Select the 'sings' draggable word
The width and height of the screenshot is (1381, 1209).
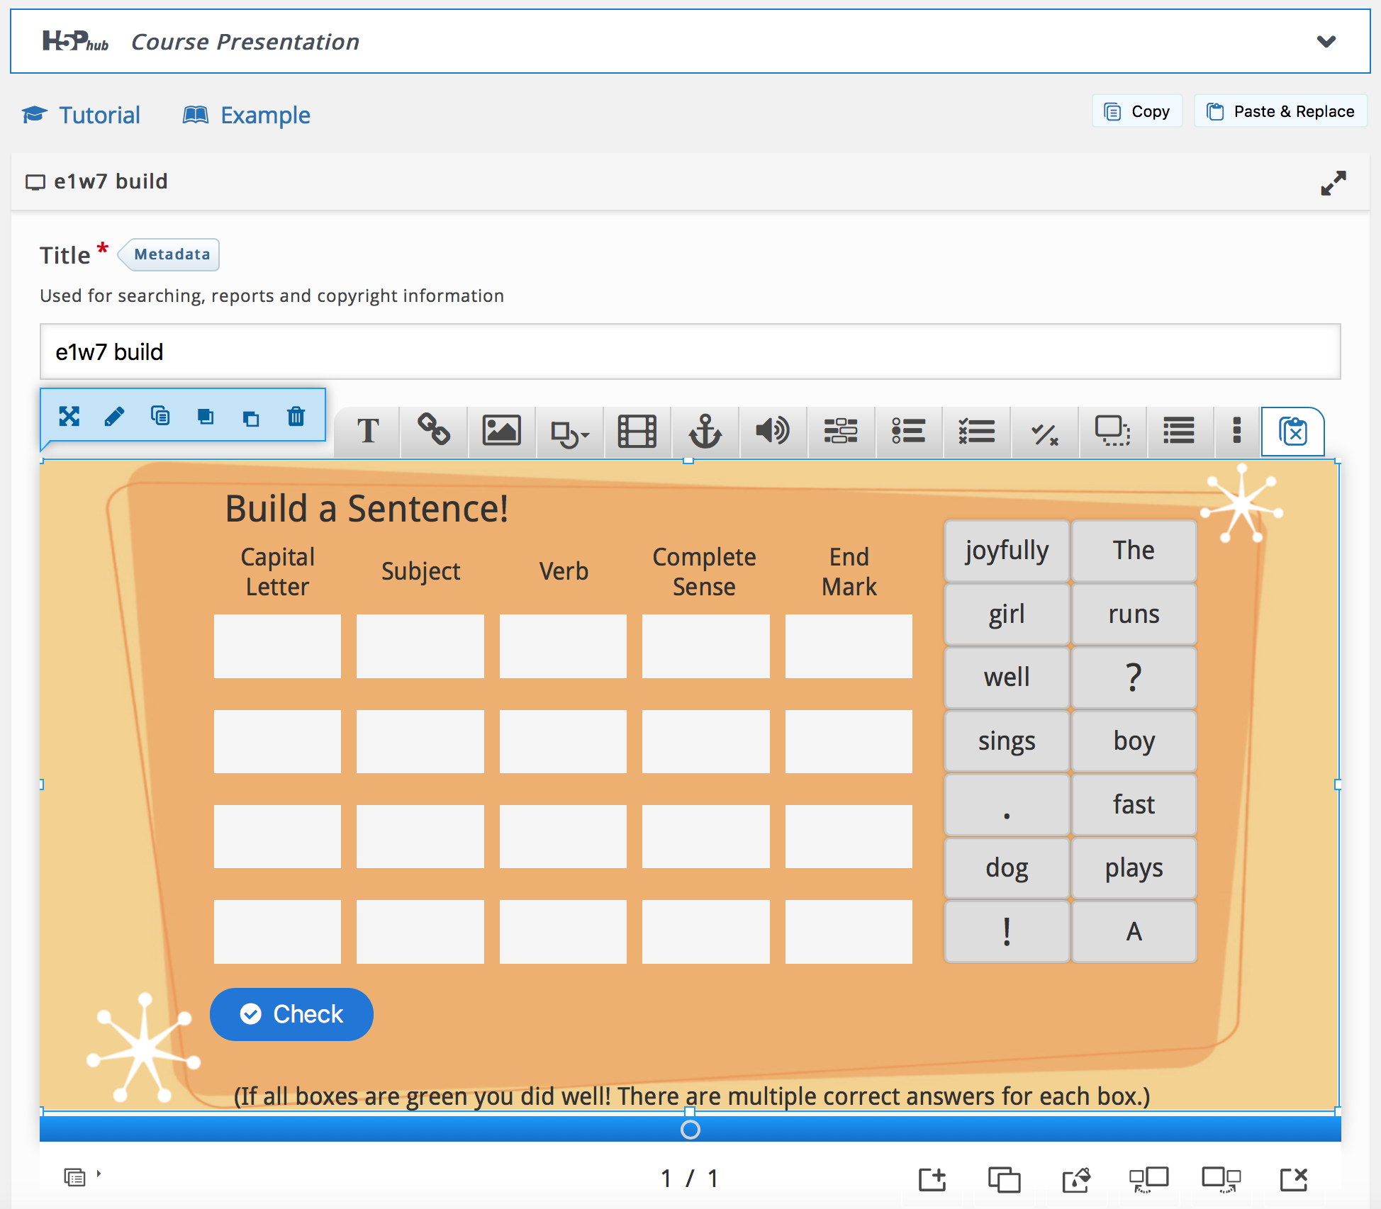point(1007,741)
